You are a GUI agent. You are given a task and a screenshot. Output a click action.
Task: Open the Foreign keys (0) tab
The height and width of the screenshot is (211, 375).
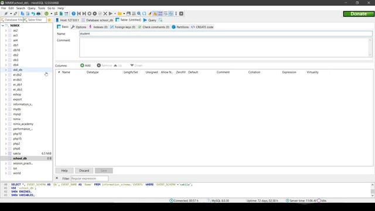point(122,27)
